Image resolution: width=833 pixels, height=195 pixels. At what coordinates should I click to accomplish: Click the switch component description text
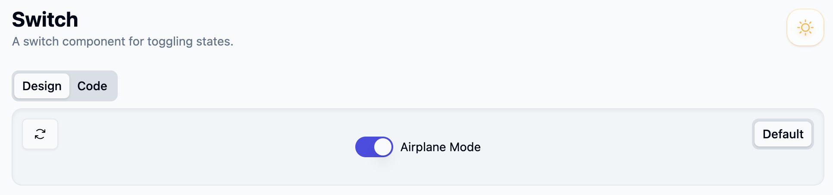click(x=122, y=42)
